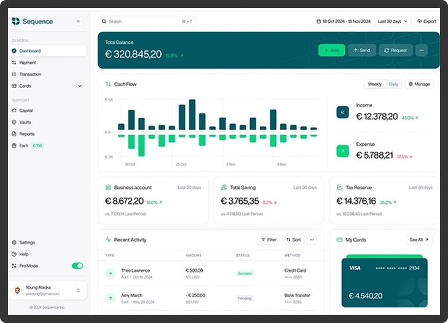Open the Vaults sidebar item

tap(25, 122)
